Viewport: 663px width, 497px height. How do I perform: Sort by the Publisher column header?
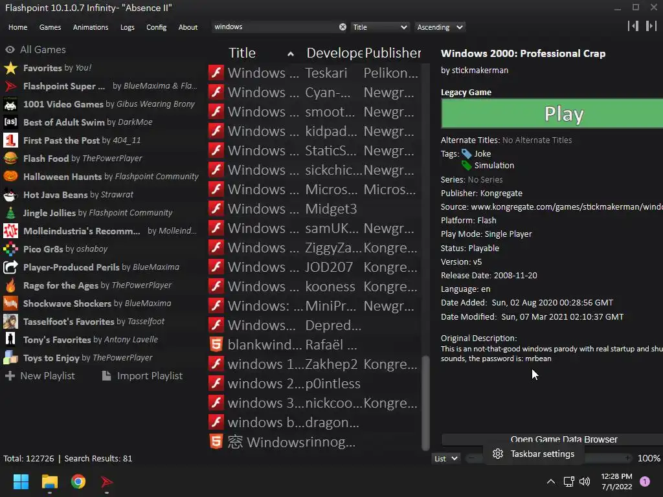pyautogui.click(x=393, y=53)
